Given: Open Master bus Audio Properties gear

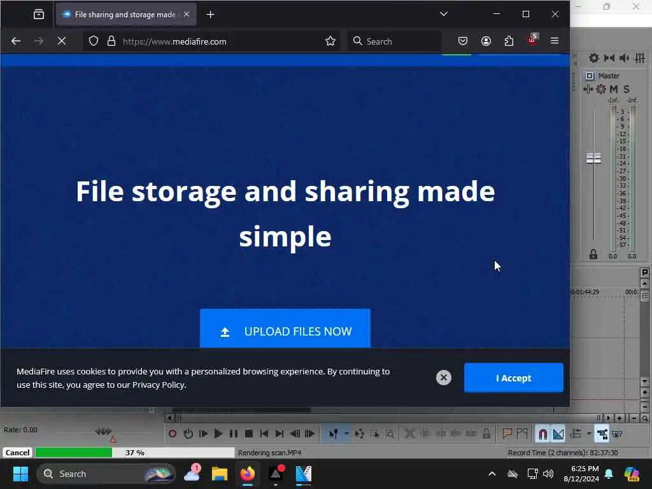Looking at the screenshot, I should click(594, 58).
